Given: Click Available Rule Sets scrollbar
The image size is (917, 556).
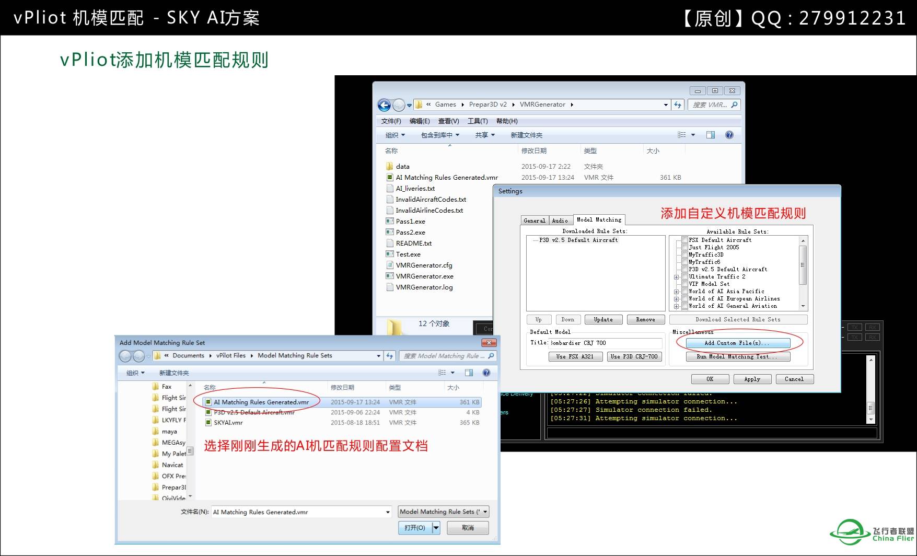Looking at the screenshot, I should [x=803, y=273].
